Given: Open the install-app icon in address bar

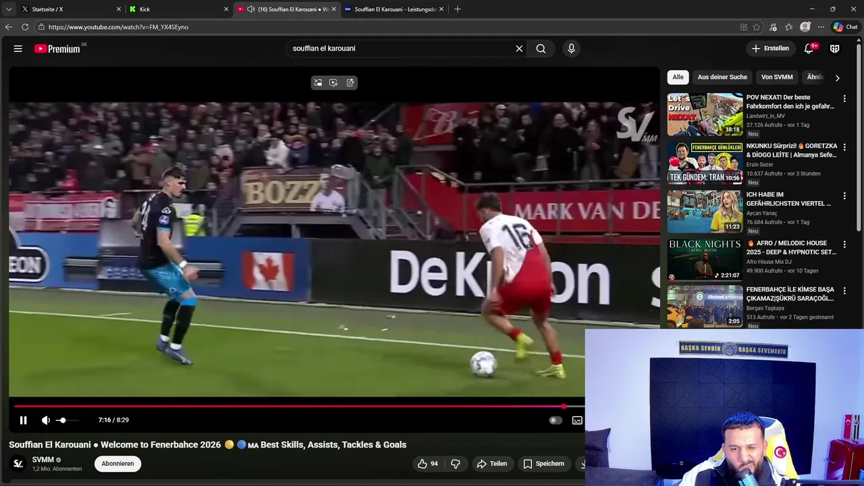Looking at the screenshot, I should point(743,27).
